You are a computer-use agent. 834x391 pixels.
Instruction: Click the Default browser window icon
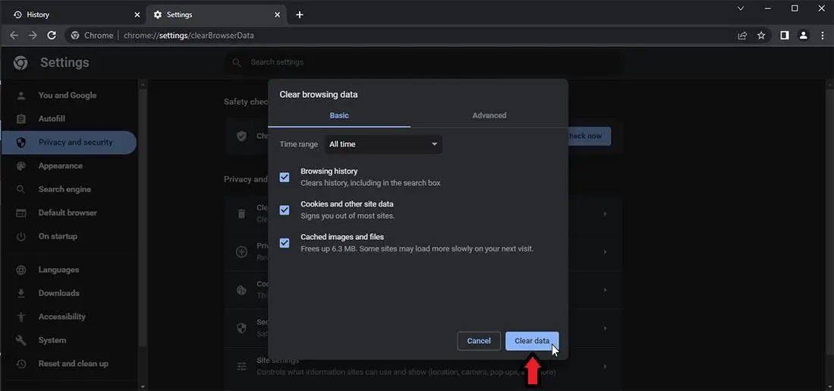21,213
